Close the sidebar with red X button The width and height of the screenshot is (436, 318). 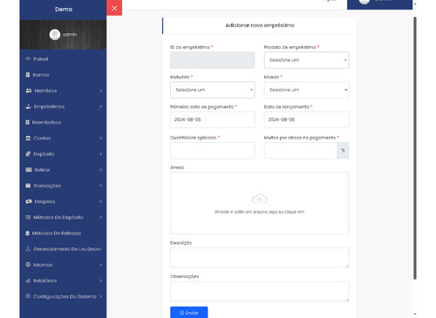pos(114,8)
